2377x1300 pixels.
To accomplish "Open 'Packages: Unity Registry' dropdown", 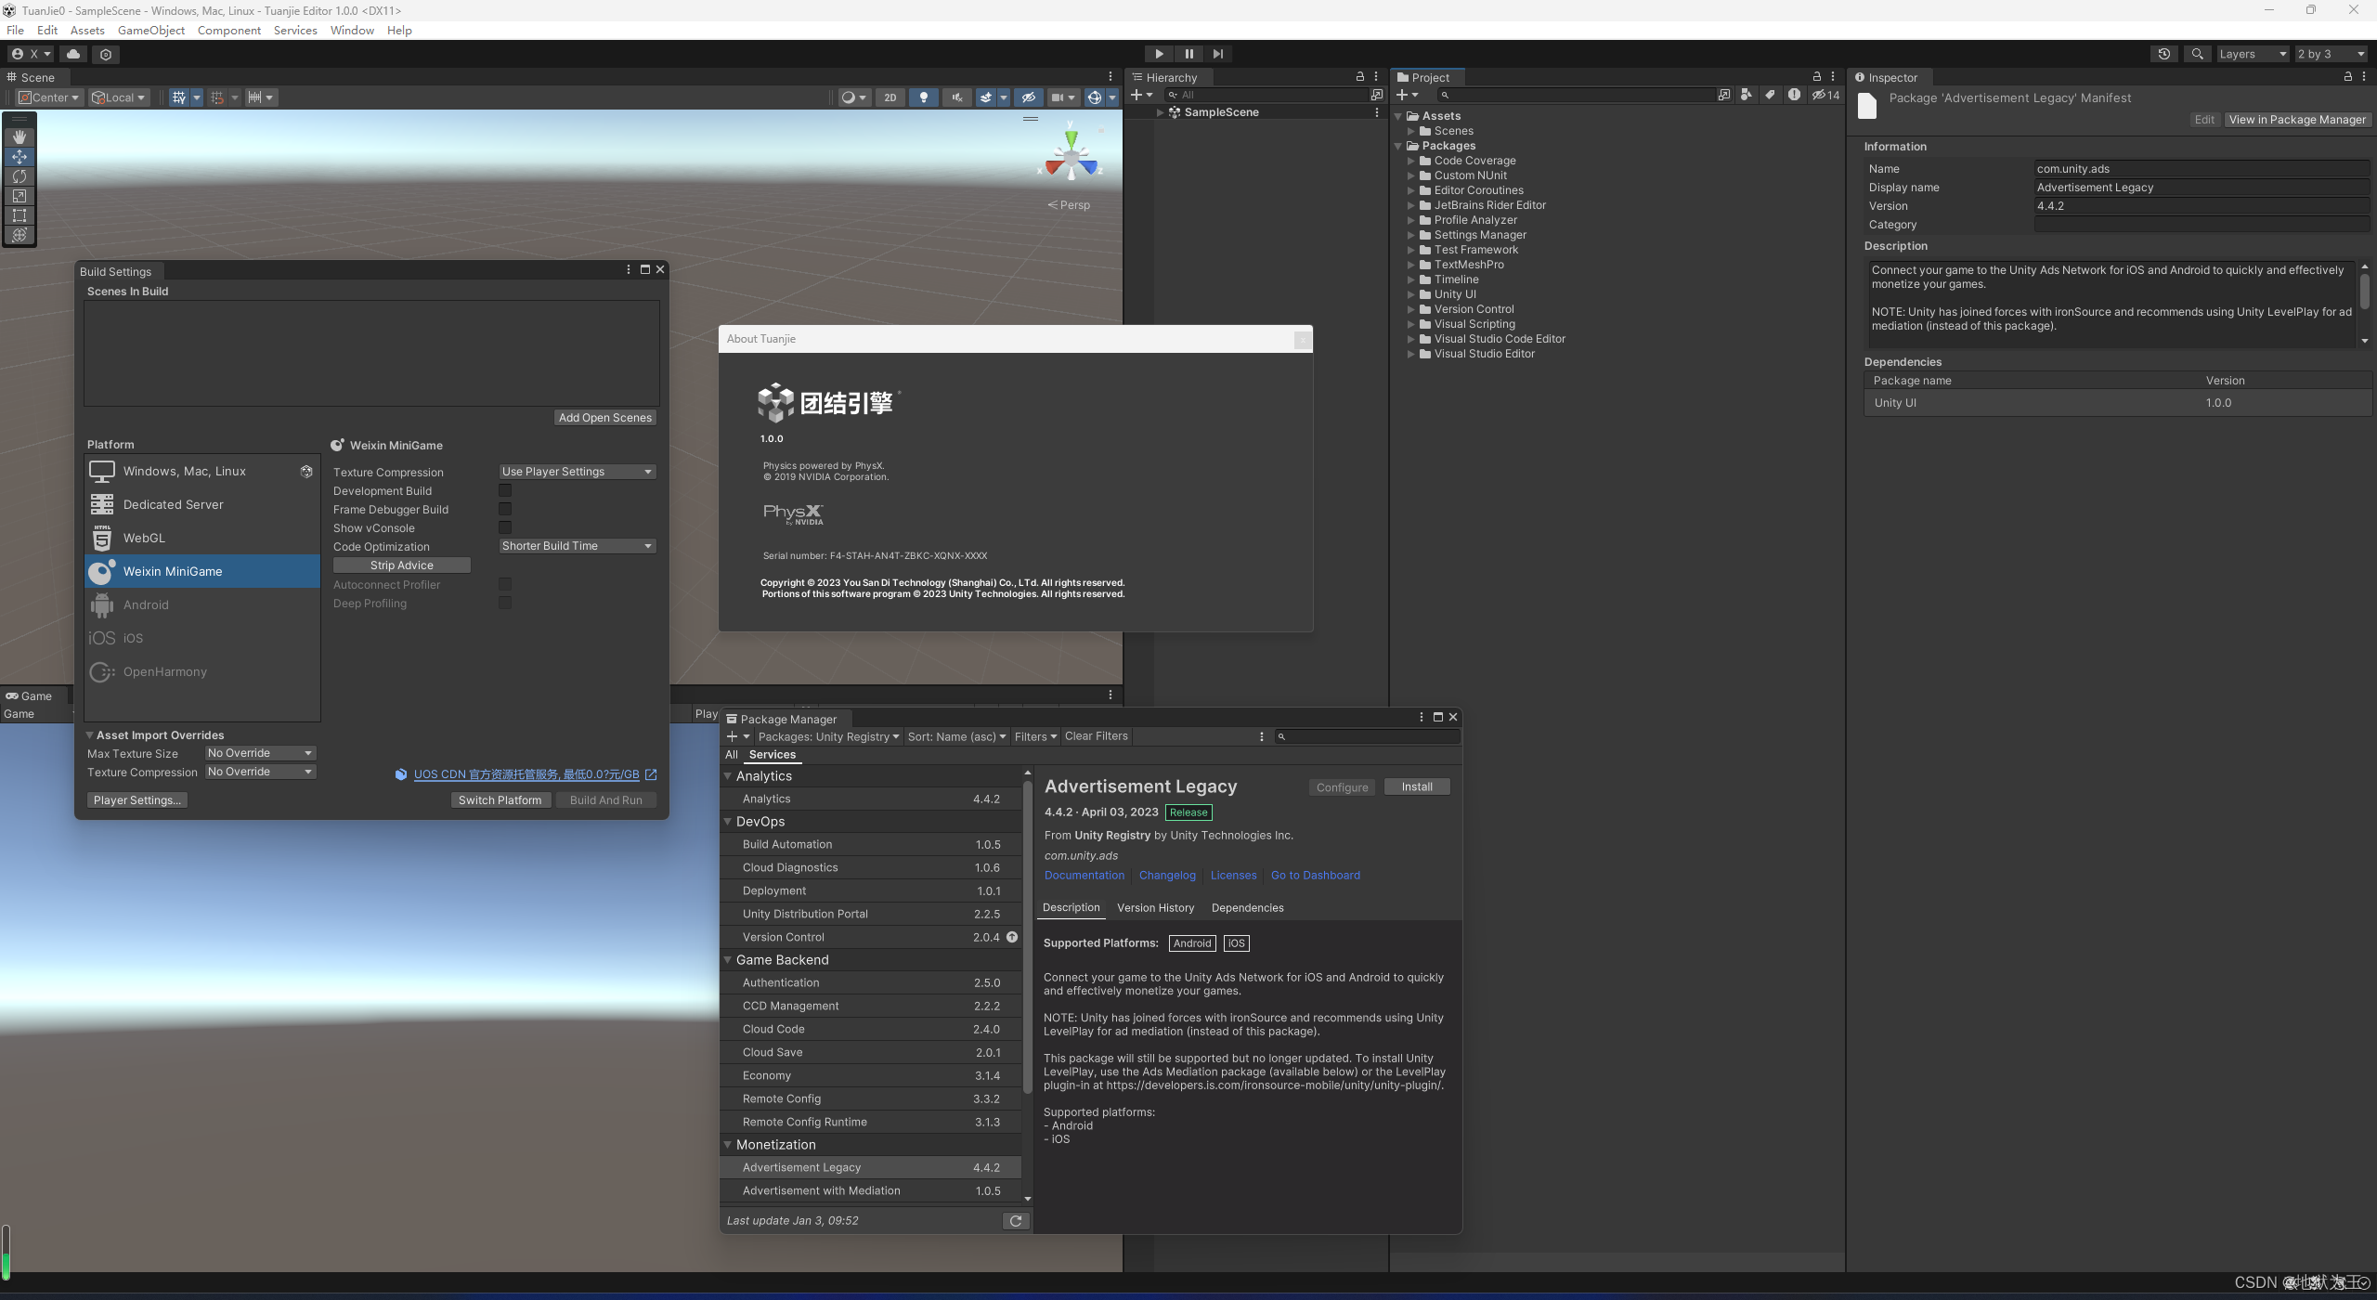I will [829, 736].
